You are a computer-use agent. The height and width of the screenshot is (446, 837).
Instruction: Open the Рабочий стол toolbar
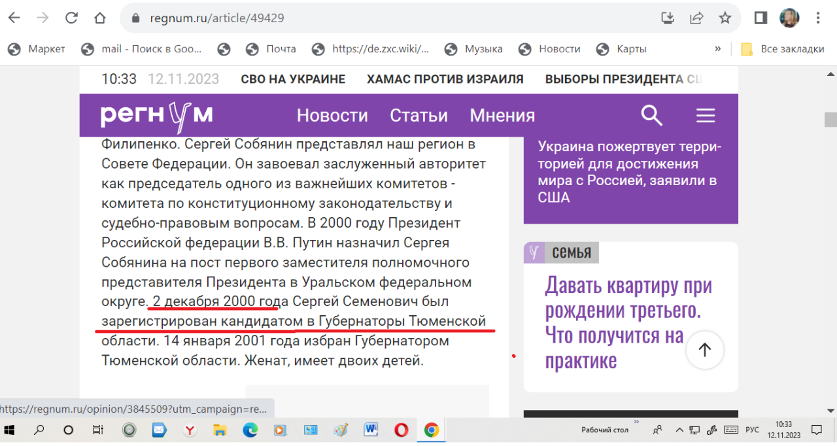(x=605, y=430)
